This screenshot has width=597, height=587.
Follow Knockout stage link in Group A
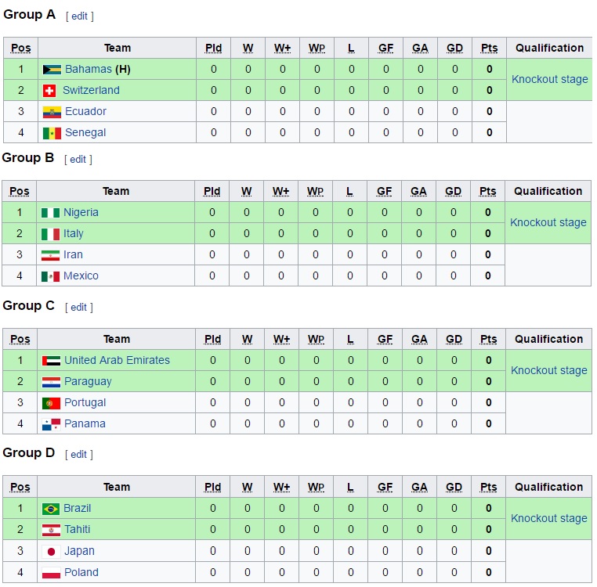click(x=549, y=80)
